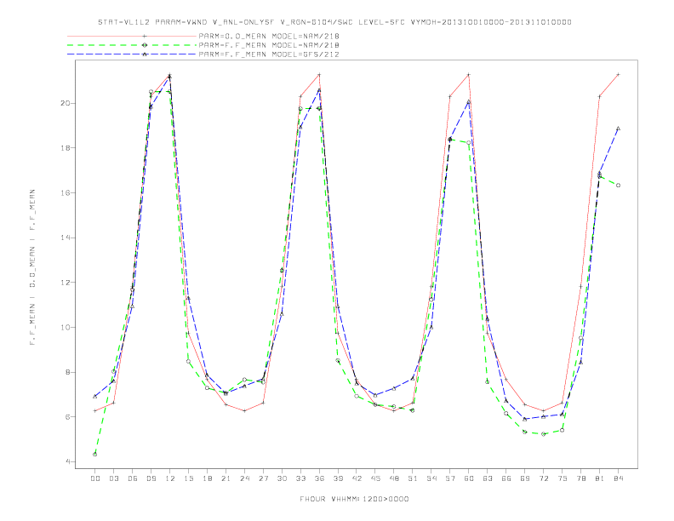Viewport: 674px width, 521px height.
Task: Click x-axis forecast hour label 39
Action: pos(338,478)
